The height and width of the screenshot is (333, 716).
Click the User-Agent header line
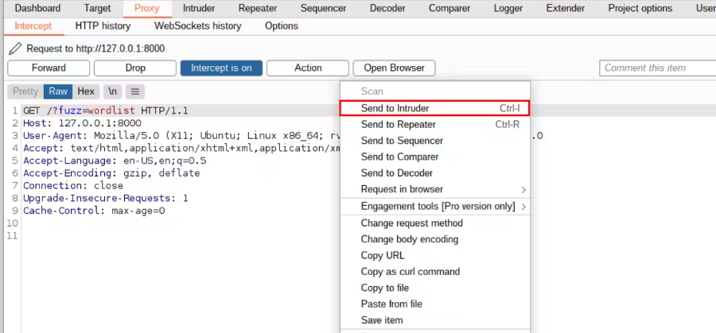[181, 135]
